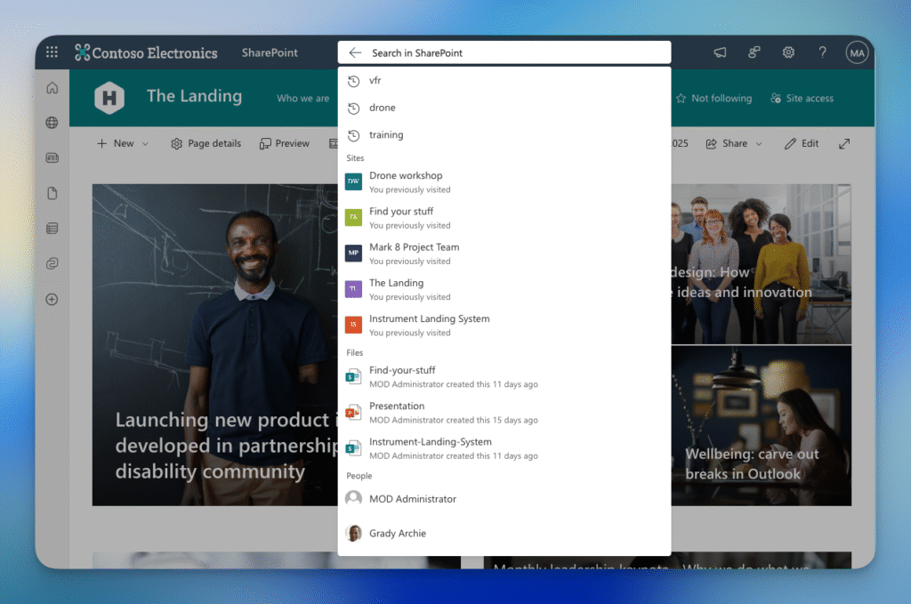Screen dimensions: 911x604
Task: Open the megaphone announcements icon
Action: (720, 52)
